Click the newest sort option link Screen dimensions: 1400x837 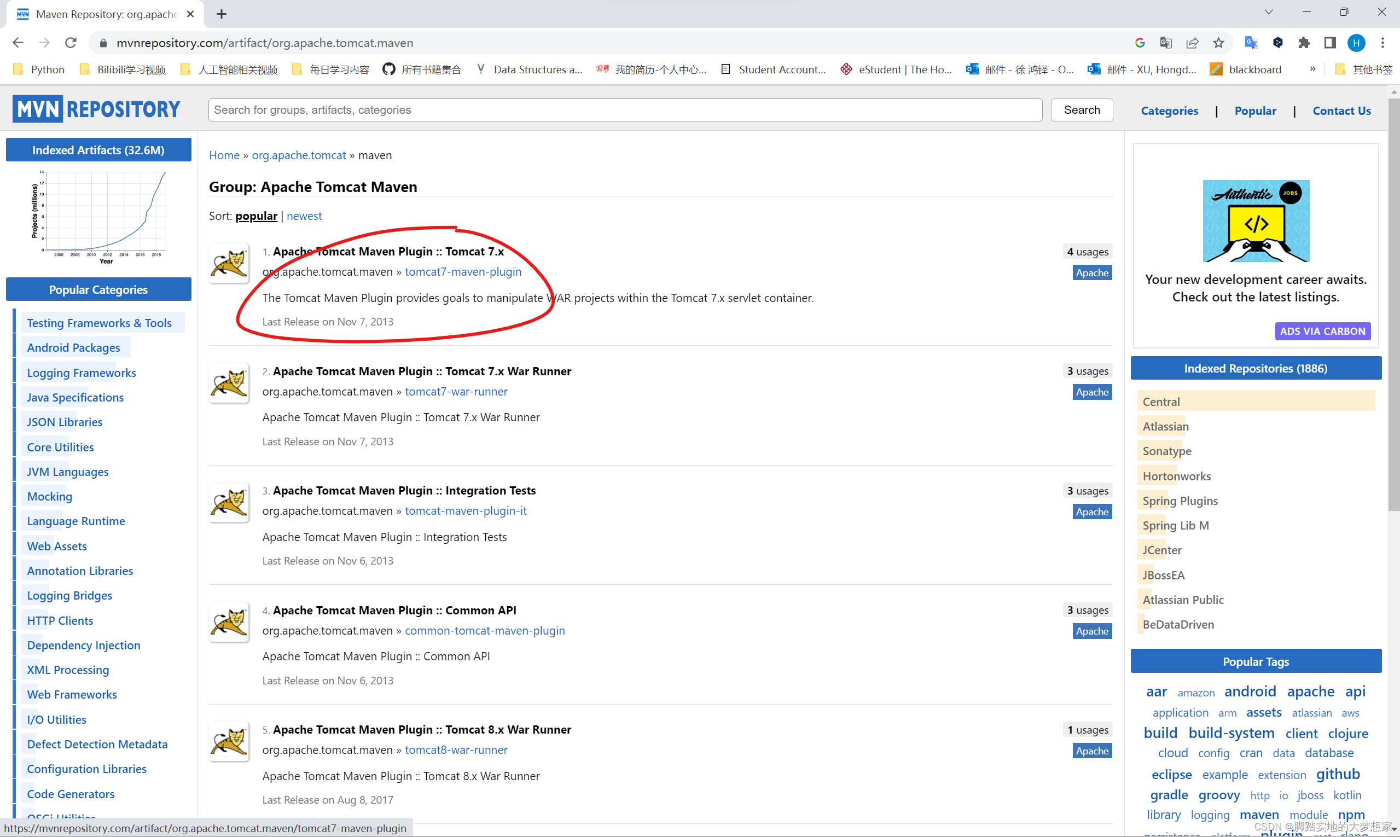[x=304, y=214]
